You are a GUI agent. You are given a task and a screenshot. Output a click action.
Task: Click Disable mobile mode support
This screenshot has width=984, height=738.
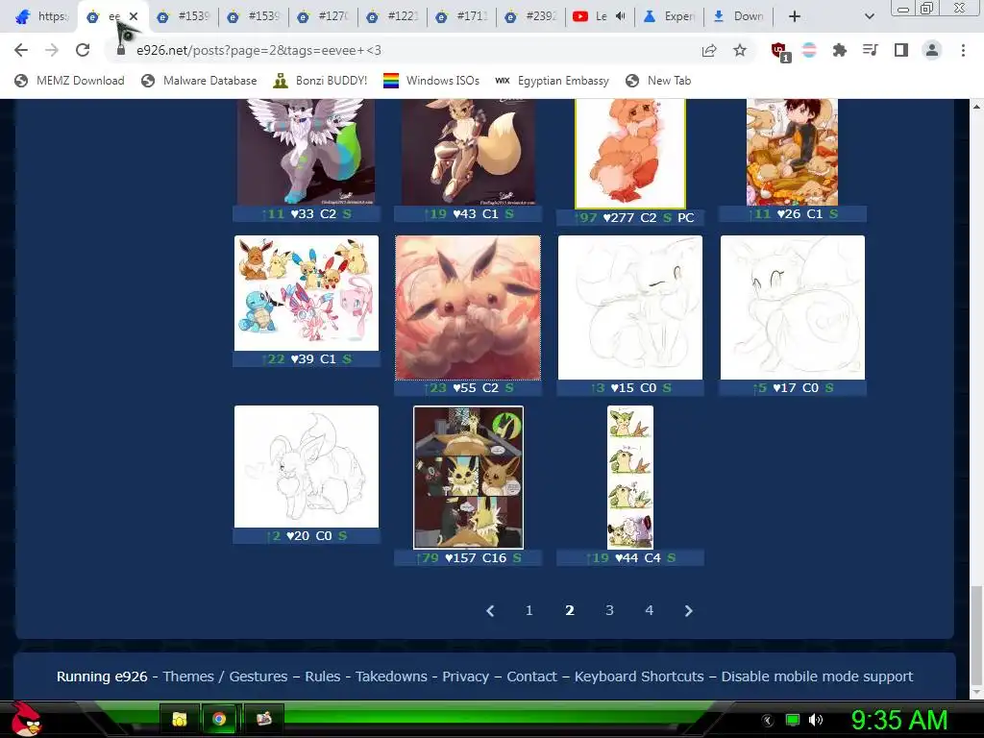(x=817, y=676)
